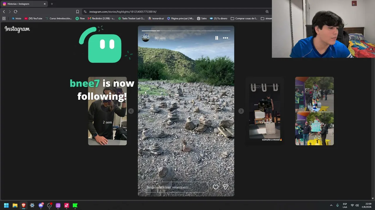Open OBS Studio from the taskbar
This screenshot has height=210, width=375.
tap(50, 205)
